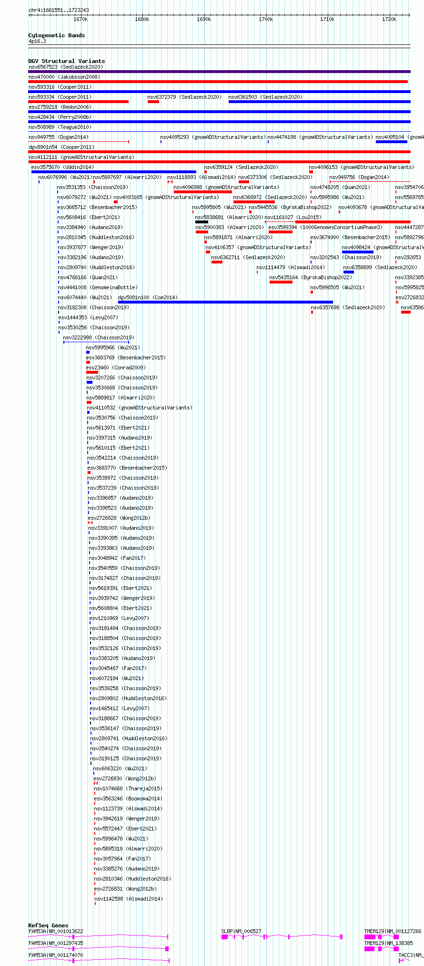
Task: Click the chr4:1661551..1723243 coordinate label
Action: [x=59, y=10]
